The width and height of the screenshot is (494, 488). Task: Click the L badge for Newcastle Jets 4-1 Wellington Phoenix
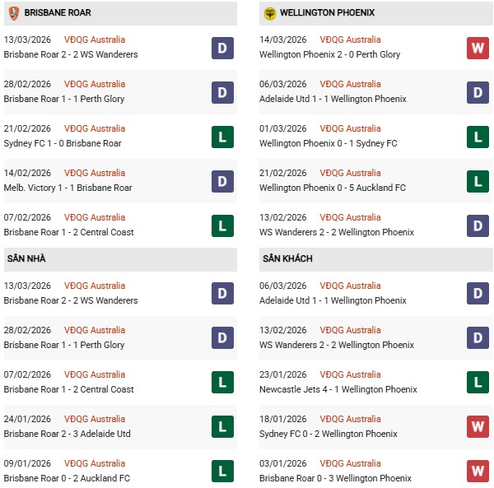coord(478,383)
